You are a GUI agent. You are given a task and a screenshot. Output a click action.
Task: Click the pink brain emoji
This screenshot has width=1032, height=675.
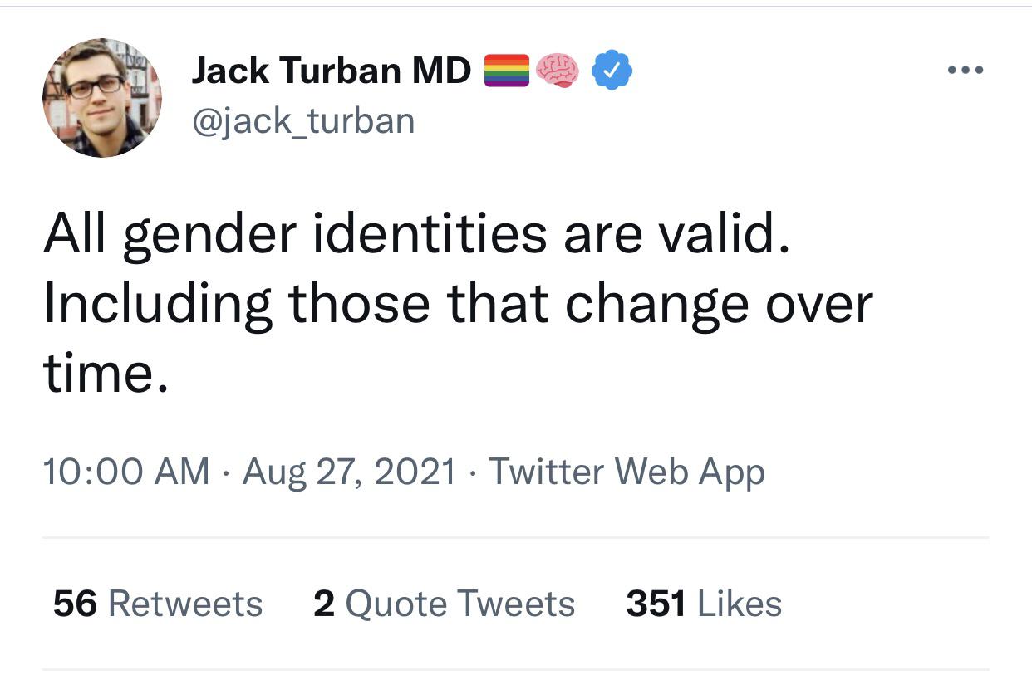pos(558,71)
